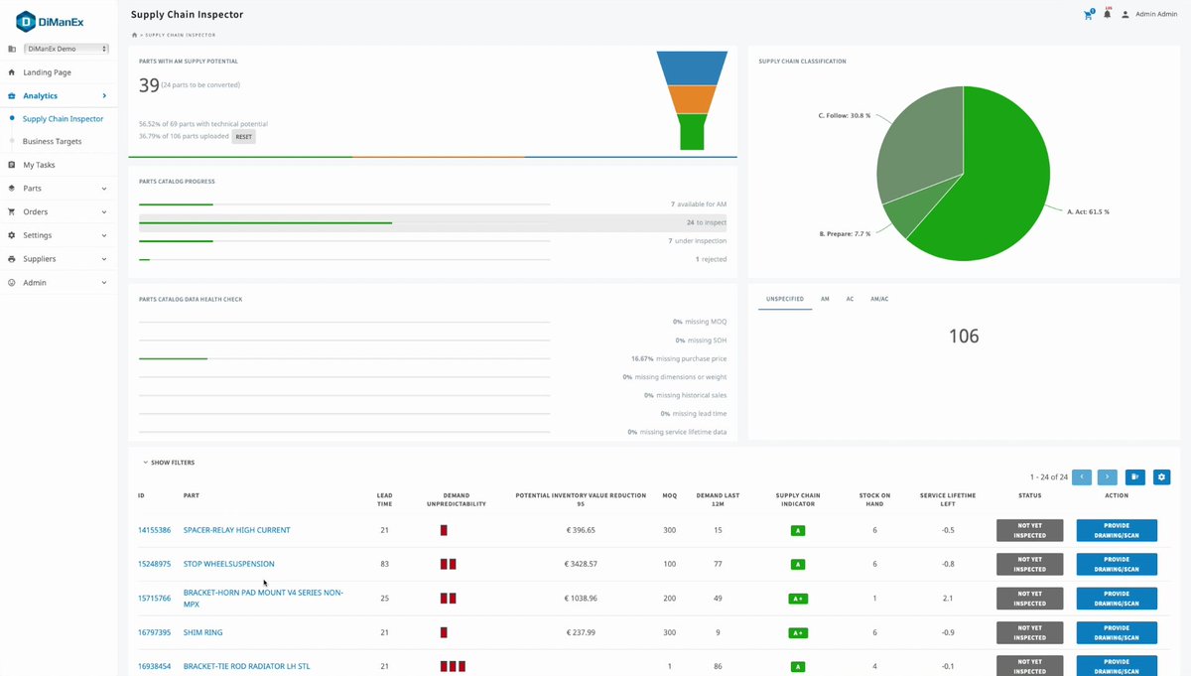Open Supply Chain Inspector in sidebar
The width and height of the screenshot is (1191, 676).
click(x=63, y=119)
